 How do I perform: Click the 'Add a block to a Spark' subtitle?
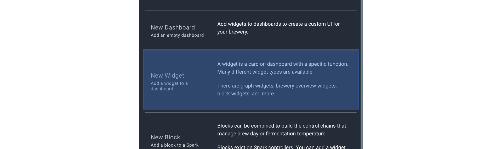coord(174,145)
